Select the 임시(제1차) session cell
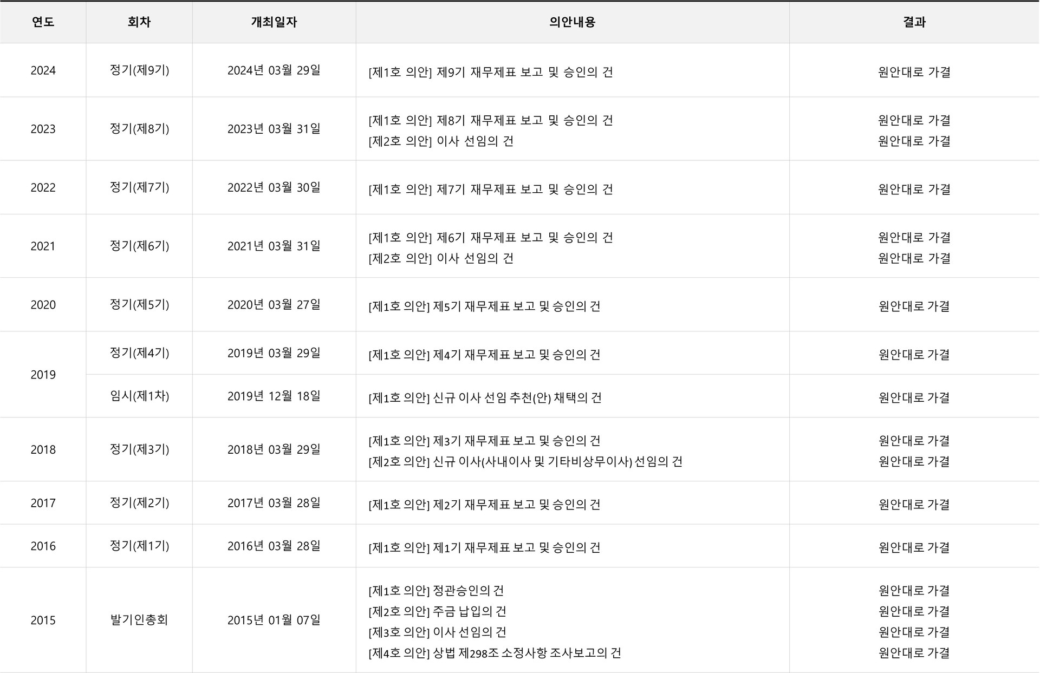Viewport: 1040px width, 673px height. (x=139, y=396)
